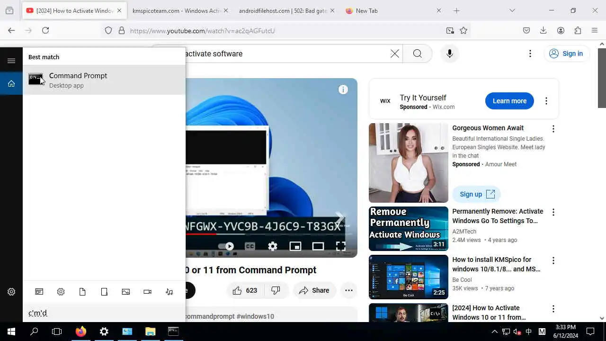606x341 pixels.
Task: Click Sign up on Amour Meet ad
Action: coord(477,194)
